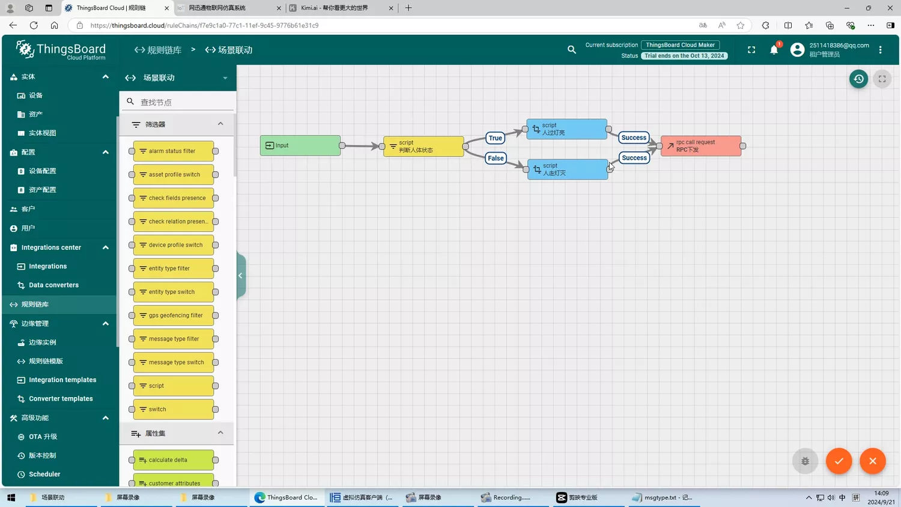Collapse the 筛选器 node category
901x507 pixels.
pyautogui.click(x=220, y=124)
